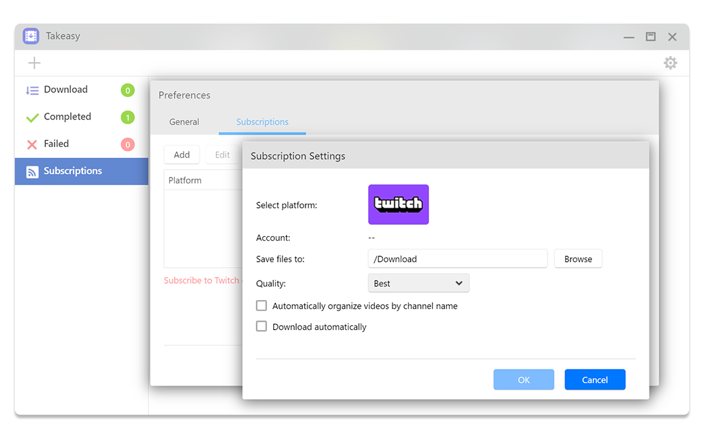Maximize the Takeasy window
Image resolution: width=704 pixels, height=439 pixels.
click(651, 37)
